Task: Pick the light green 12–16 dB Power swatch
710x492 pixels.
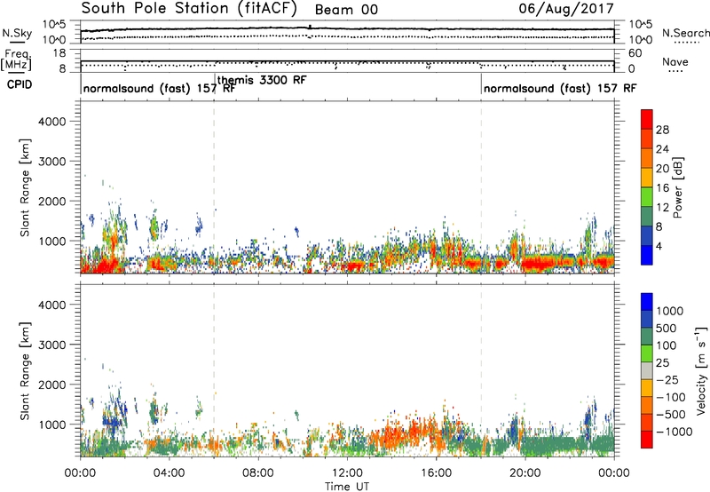Action: point(647,197)
